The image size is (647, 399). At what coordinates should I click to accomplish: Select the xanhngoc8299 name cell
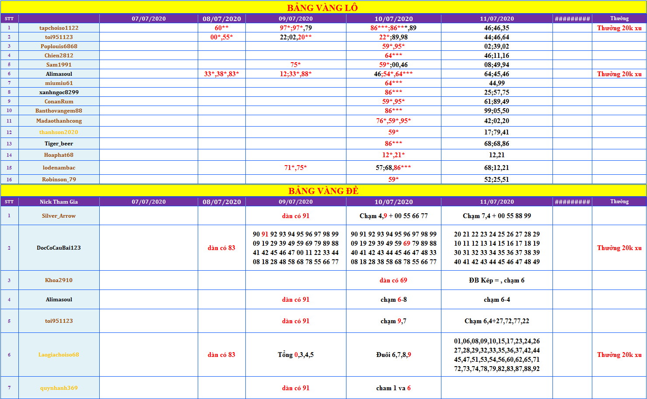point(59,92)
